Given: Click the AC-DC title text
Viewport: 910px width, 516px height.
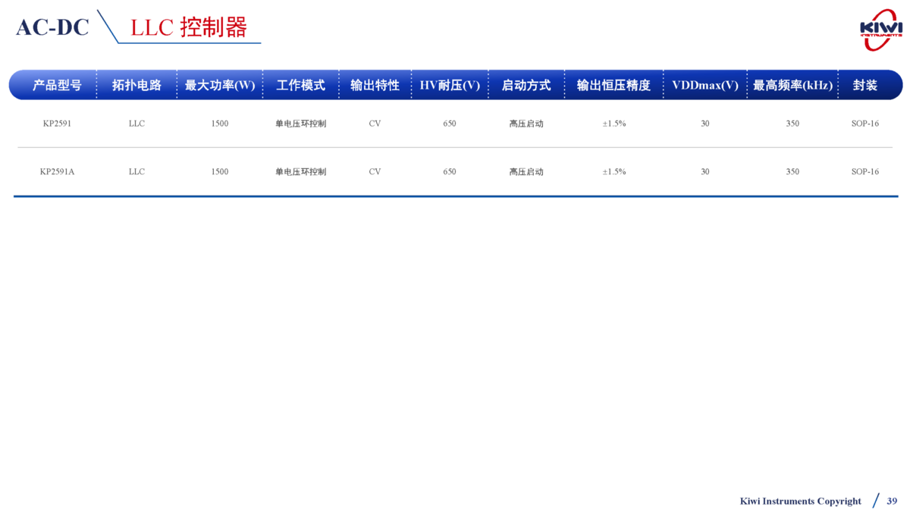Looking at the screenshot, I should [52, 27].
